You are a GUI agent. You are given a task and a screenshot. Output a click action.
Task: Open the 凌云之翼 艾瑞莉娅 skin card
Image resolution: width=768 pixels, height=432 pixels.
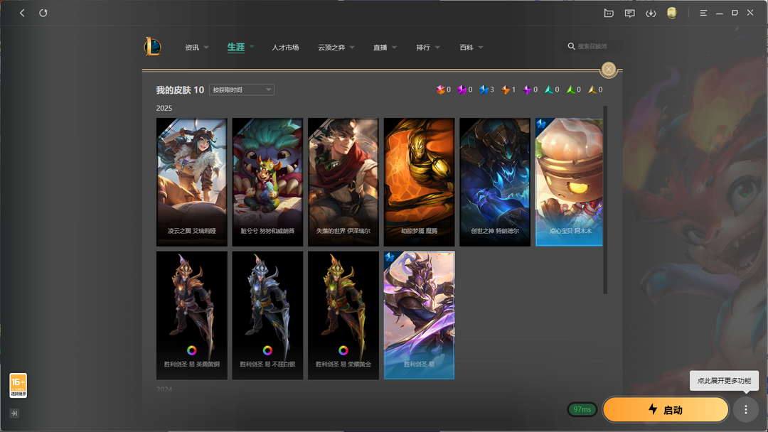[x=191, y=182]
